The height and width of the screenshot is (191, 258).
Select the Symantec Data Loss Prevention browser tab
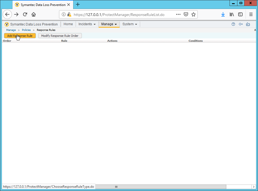(43, 5)
